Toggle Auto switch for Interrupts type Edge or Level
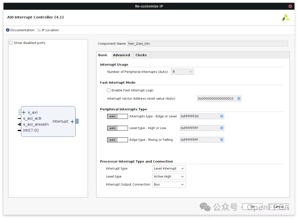This screenshot has height=219, width=298. point(117,117)
